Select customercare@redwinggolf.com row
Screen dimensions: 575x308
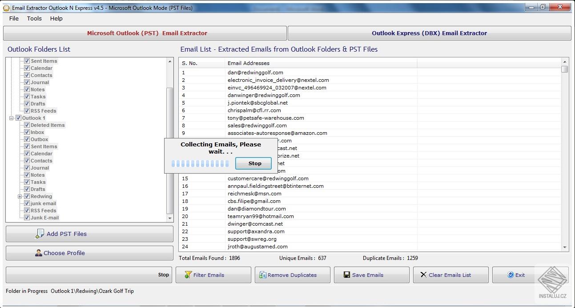370,178
